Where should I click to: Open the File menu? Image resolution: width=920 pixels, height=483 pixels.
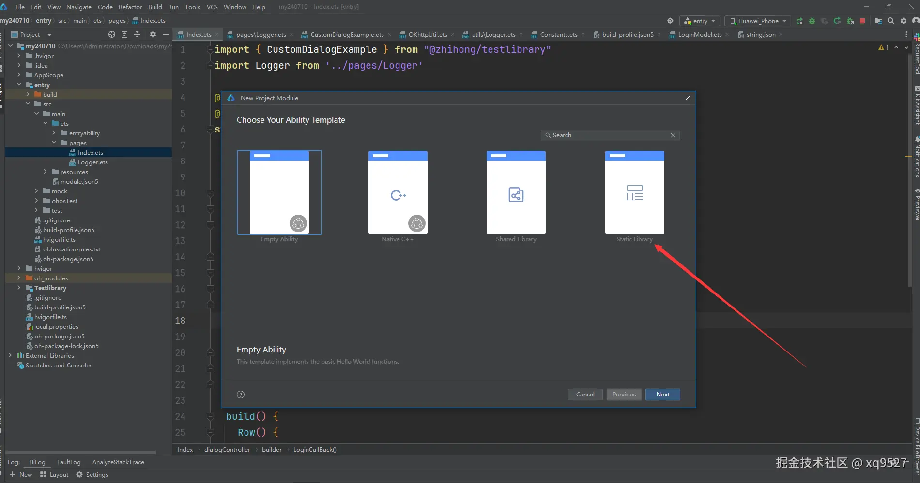tap(20, 7)
